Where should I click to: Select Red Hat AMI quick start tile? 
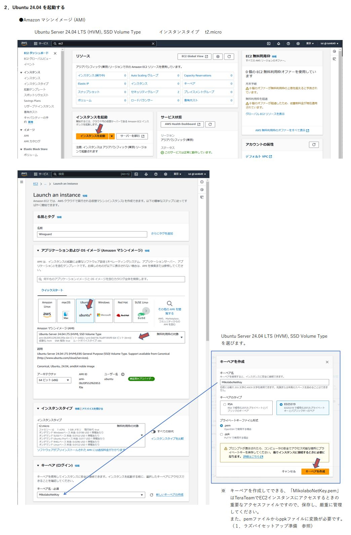(123, 311)
